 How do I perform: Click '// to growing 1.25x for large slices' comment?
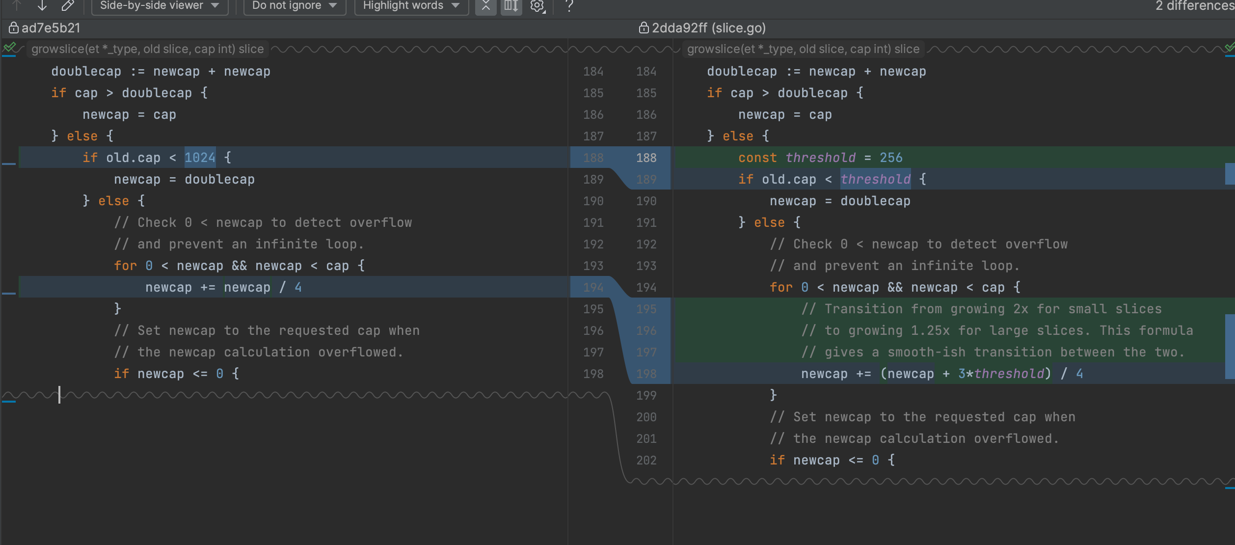pos(997,330)
